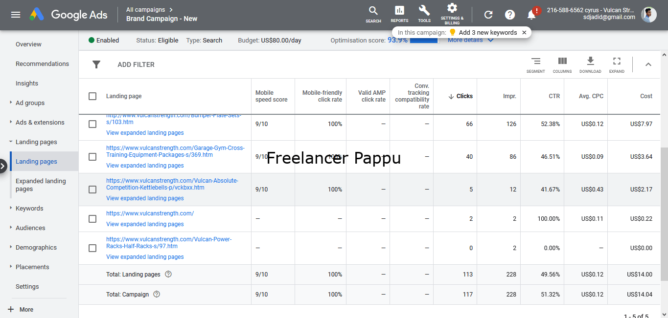
Task: Click the vertical page scrollbar
Action: (x=664, y=214)
